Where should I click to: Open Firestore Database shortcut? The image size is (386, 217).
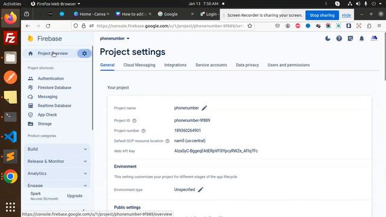click(x=54, y=87)
